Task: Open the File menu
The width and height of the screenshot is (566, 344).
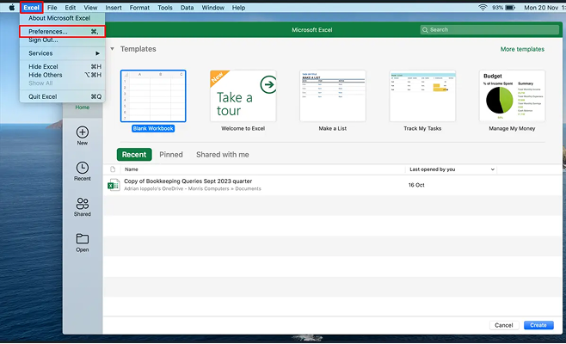Action: tap(52, 7)
